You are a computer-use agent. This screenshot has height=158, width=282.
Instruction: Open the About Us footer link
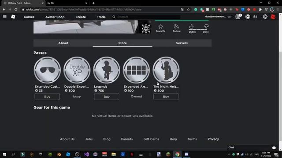67,139
